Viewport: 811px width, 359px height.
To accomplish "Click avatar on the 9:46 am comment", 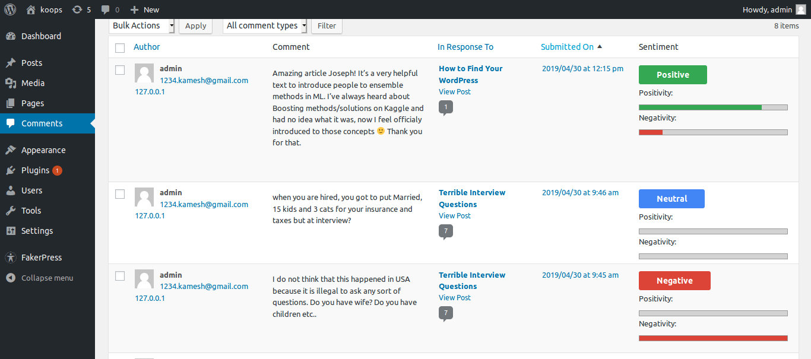I will point(144,197).
